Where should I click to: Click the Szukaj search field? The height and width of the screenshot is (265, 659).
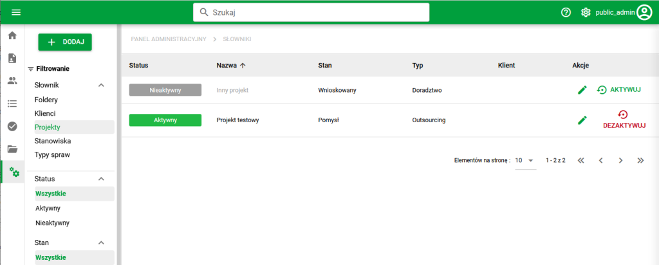[311, 12]
